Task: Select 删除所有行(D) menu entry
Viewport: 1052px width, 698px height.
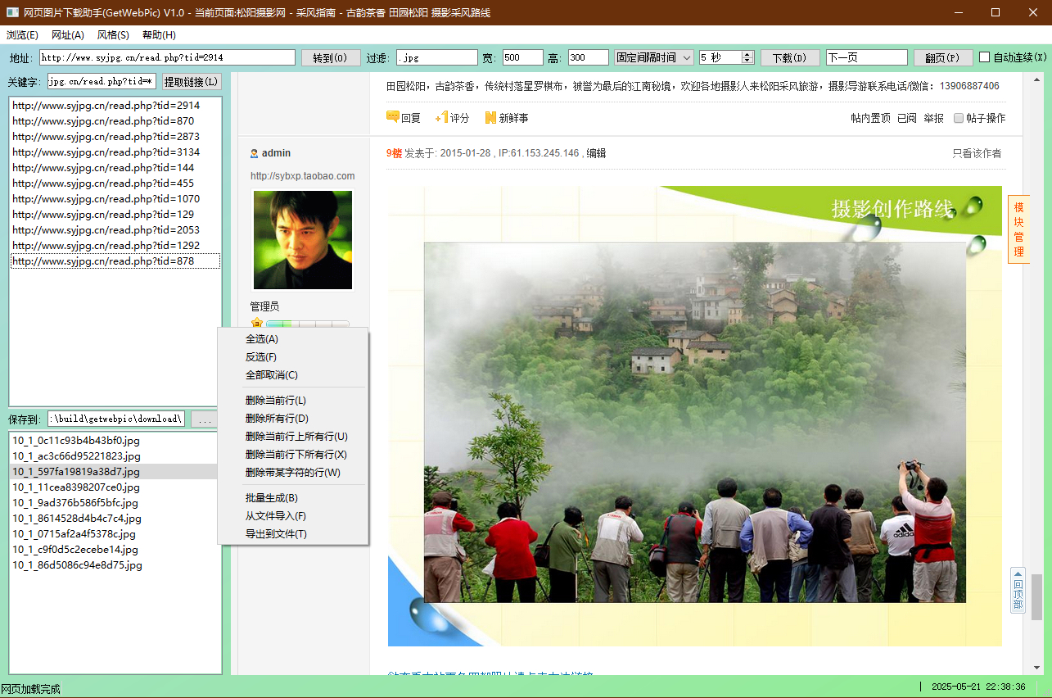Action: pos(293,419)
